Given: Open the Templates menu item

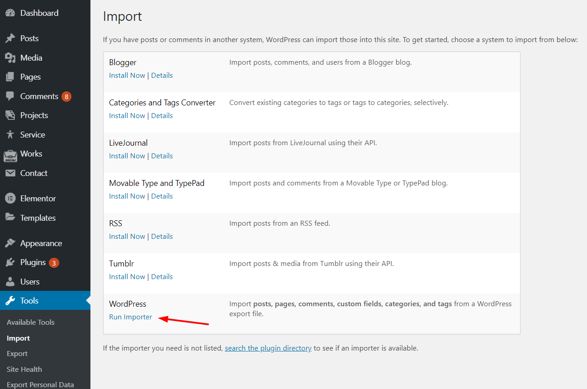Looking at the screenshot, I should tap(38, 218).
